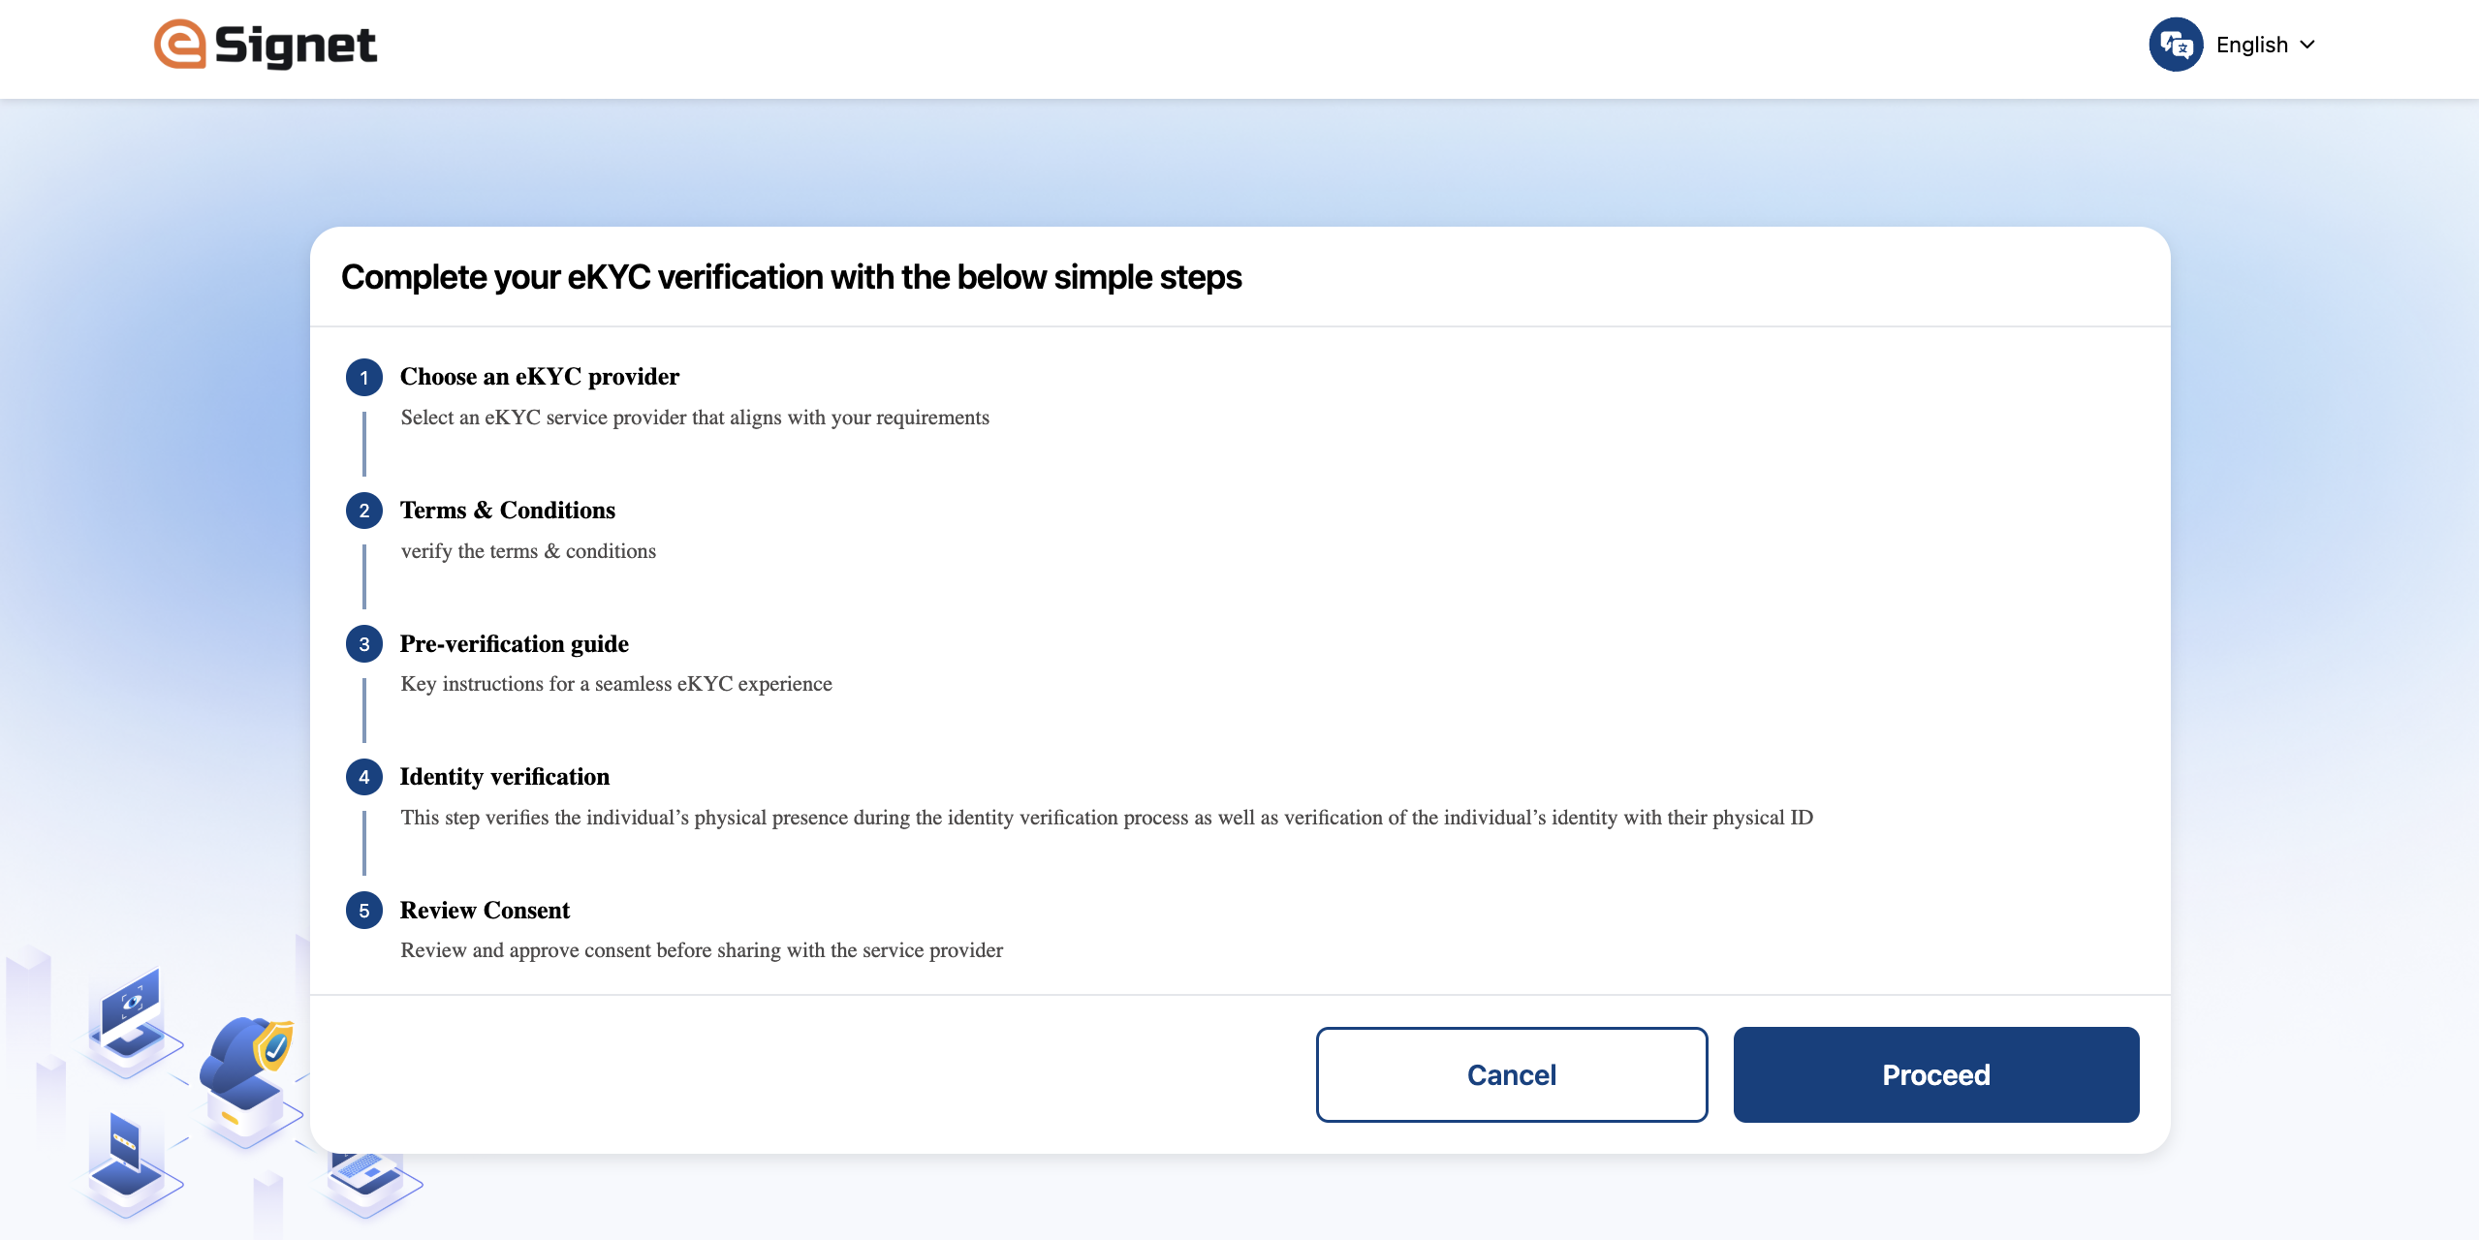
Task: Click the "Review and approve consent" description text
Action: point(702,950)
